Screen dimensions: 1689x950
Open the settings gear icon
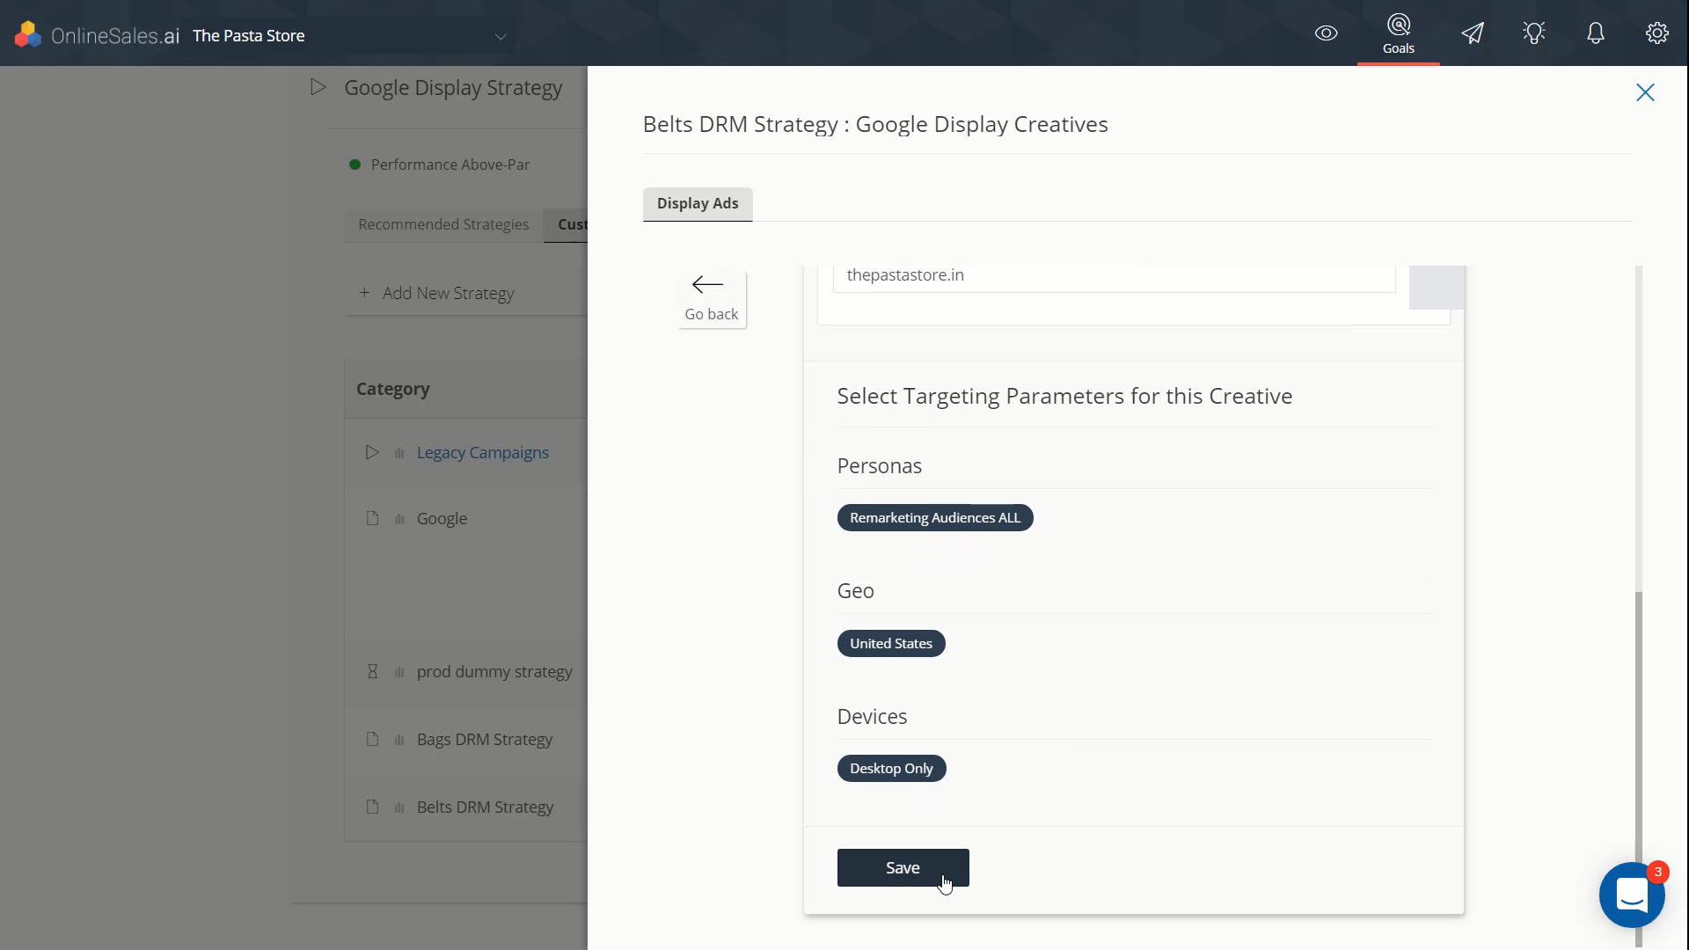(x=1656, y=33)
